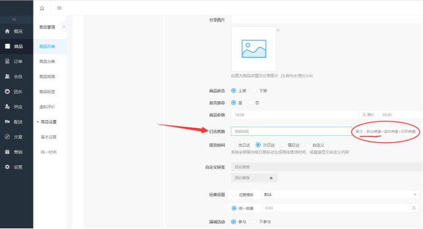This screenshot has width=423, height=229.
Task: Open 配送 delivery section
Action: 16,122
